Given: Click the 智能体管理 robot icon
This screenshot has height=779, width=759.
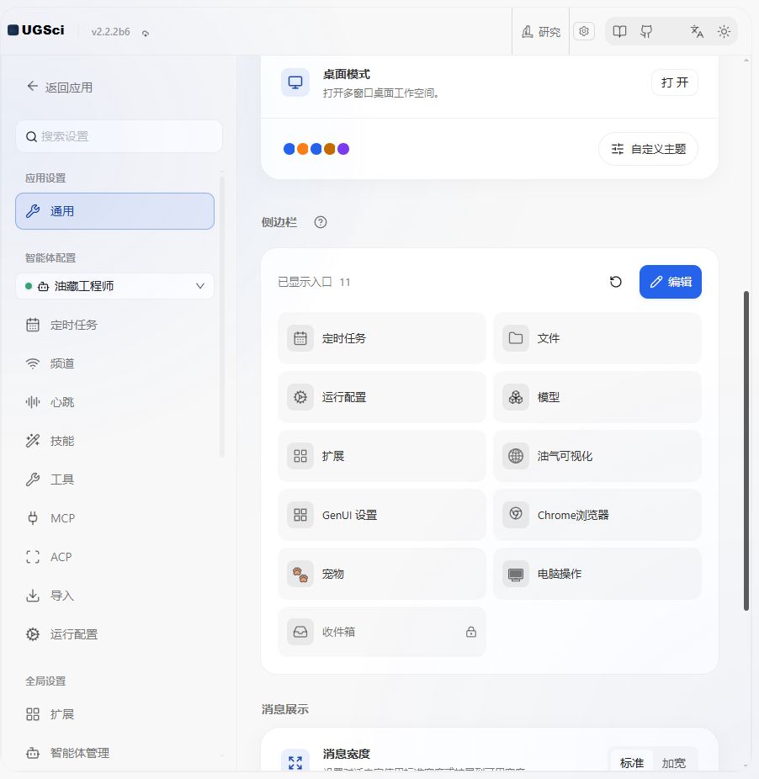Looking at the screenshot, I should pyautogui.click(x=33, y=753).
